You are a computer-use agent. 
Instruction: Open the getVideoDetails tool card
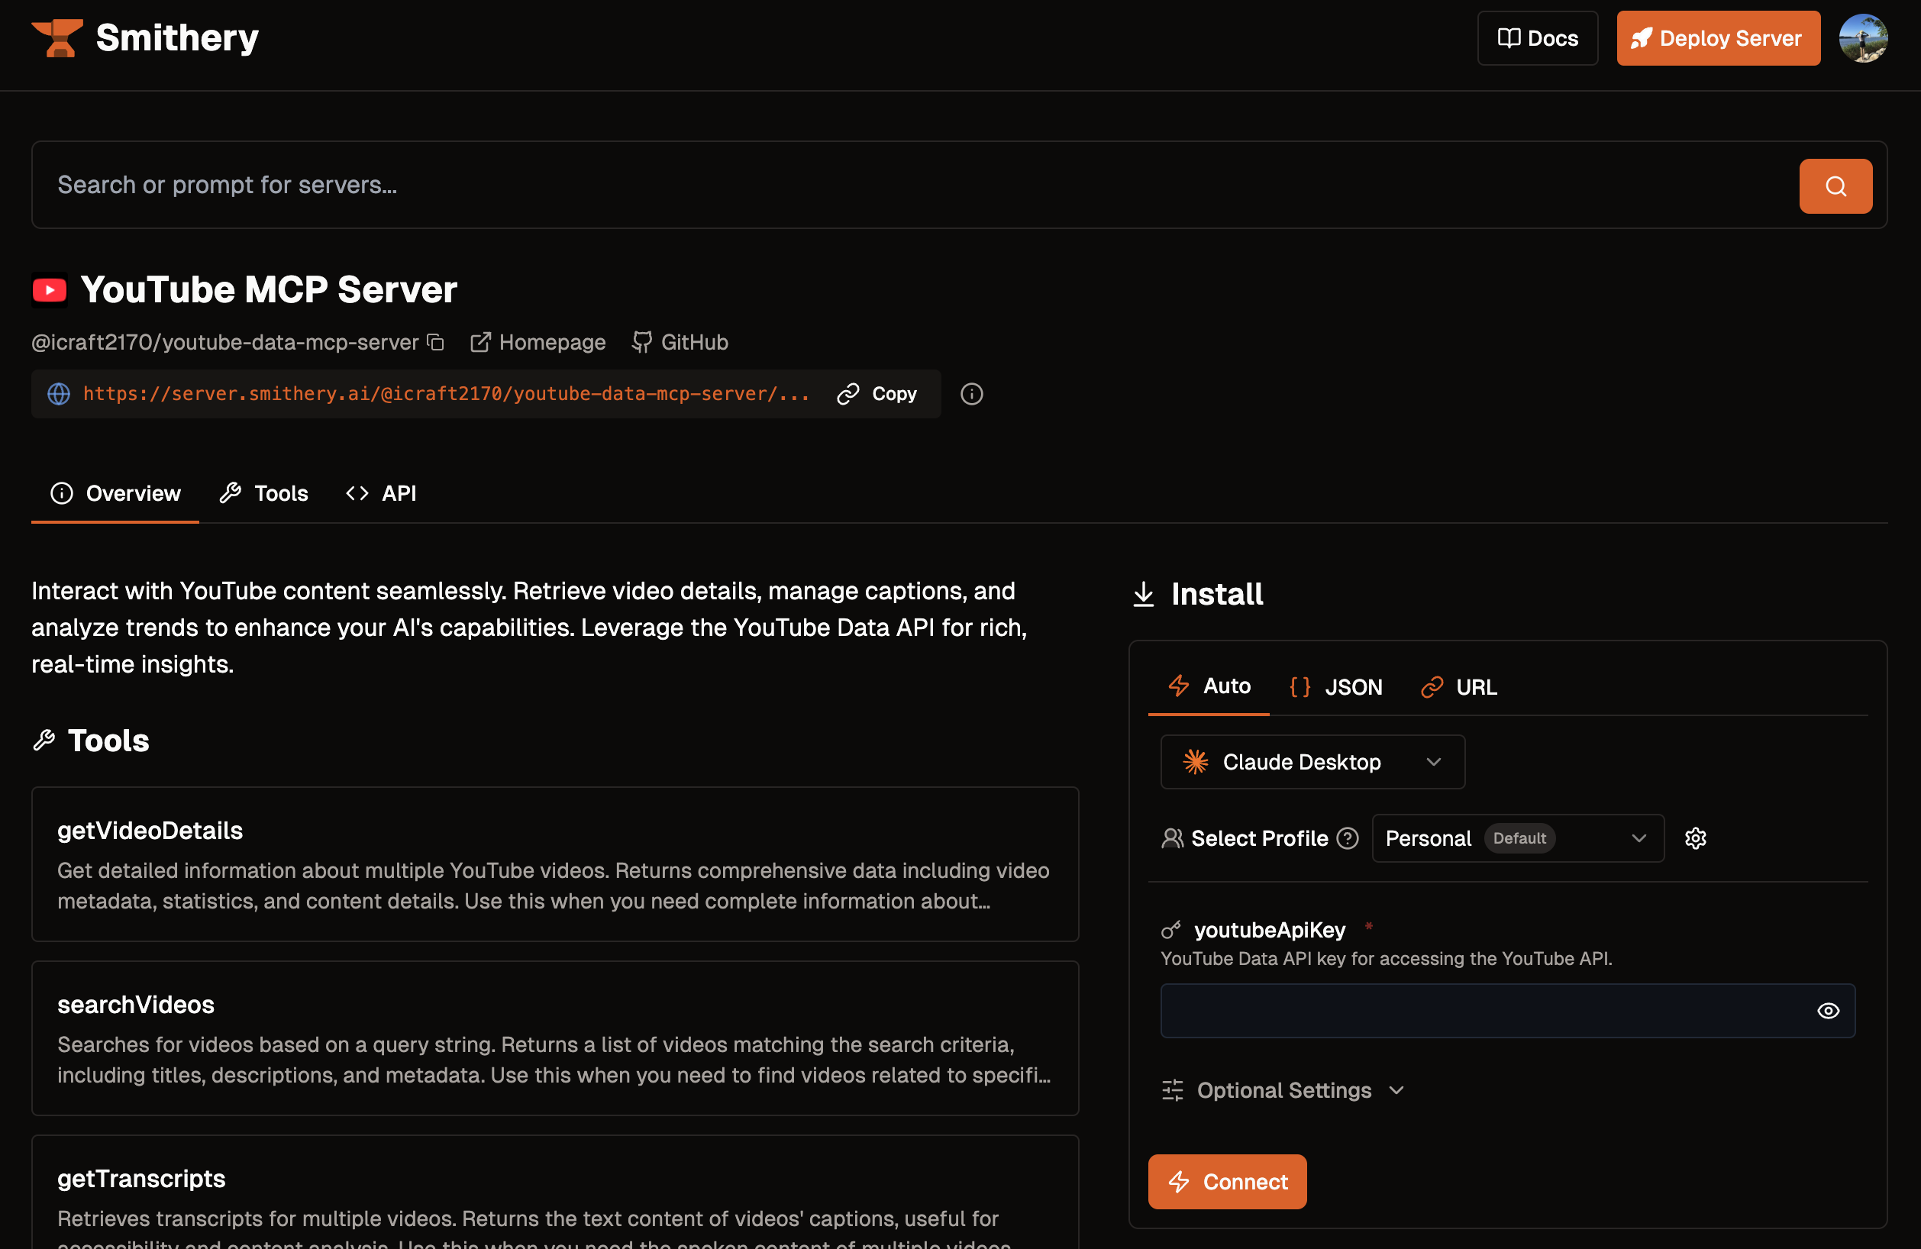(x=555, y=864)
